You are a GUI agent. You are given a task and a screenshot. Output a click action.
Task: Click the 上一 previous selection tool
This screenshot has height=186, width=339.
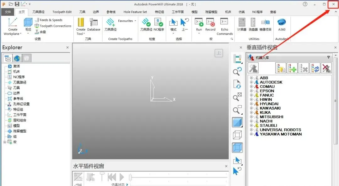(185, 25)
